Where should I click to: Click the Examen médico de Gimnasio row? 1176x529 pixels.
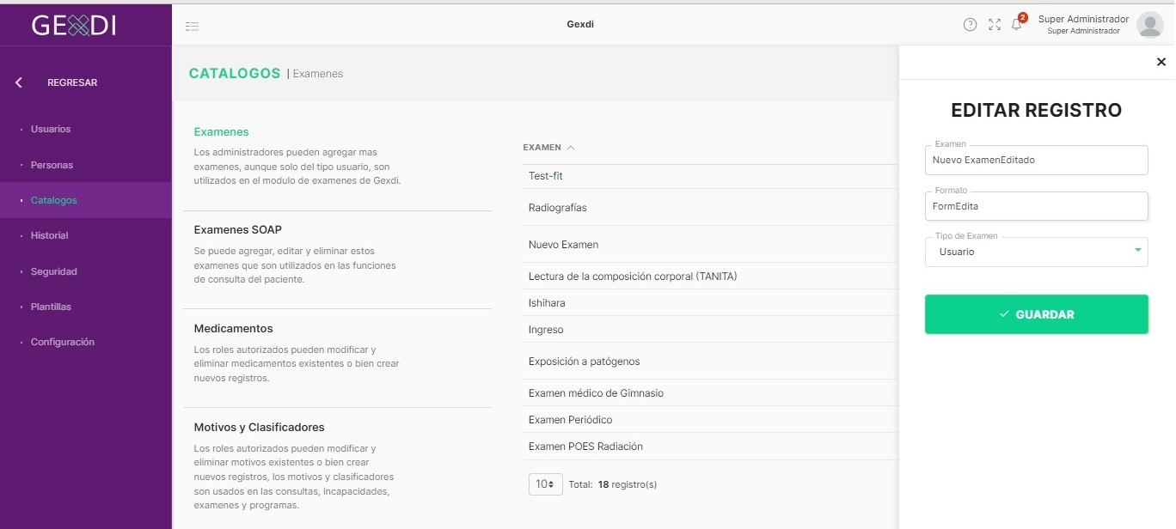710,393
